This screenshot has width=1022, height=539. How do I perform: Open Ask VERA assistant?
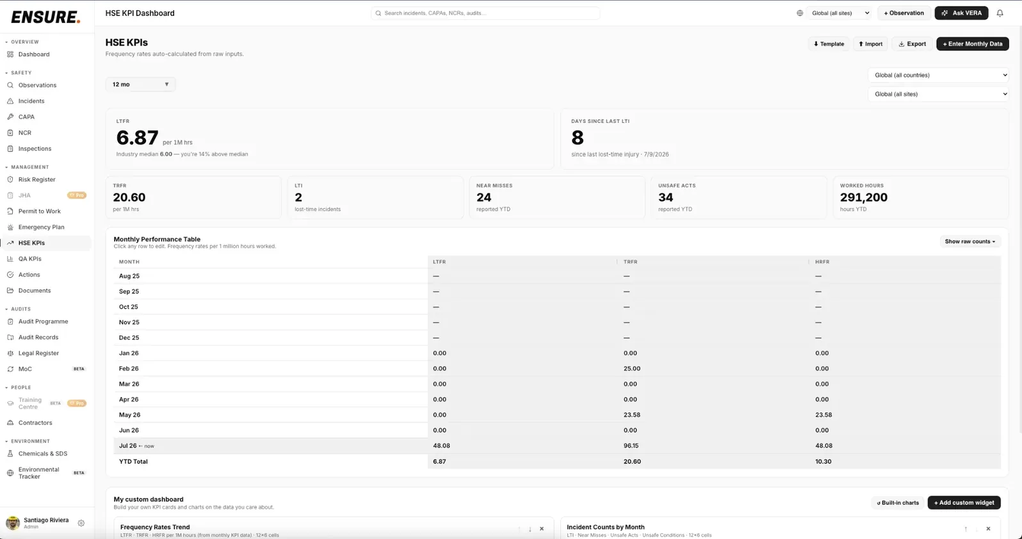pos(961,13)
